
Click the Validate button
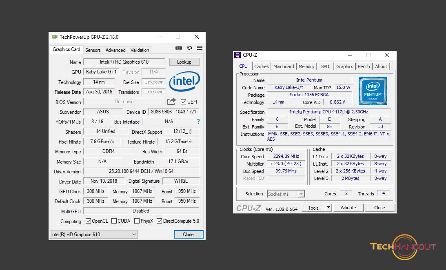click(348, 208)
